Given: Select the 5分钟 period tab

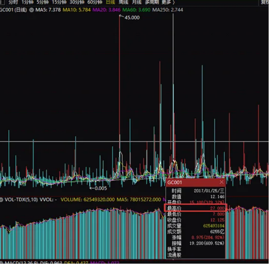Looking at the screenshot, I should point(43,2).
